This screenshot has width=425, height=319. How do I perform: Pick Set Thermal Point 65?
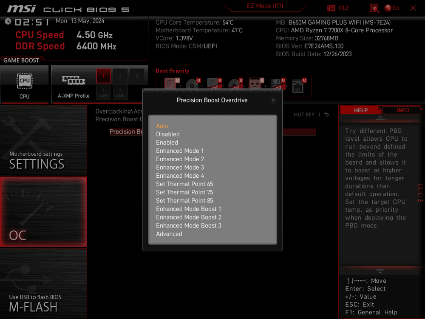[184, 184]
